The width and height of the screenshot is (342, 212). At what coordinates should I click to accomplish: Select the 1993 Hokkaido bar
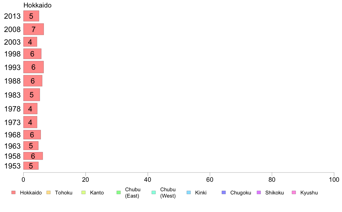tap(34, 67)
